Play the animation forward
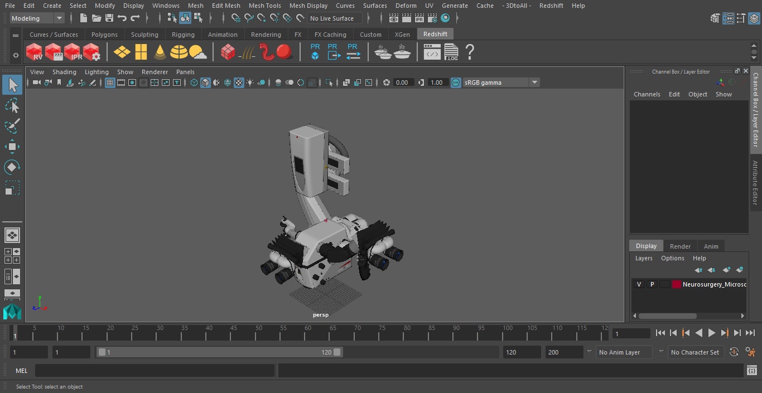Image resolution: width=762 pixels, height=393 pixels. tap(711, 333)
